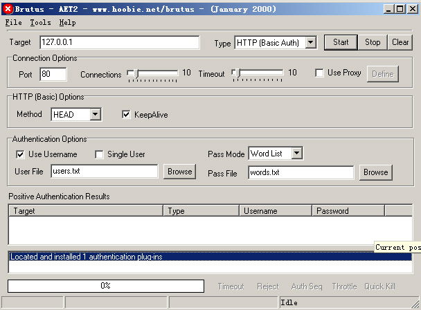Click the Pass File field
Screen dimensions: 421x310
pyautogui.click(x=301, y=172)
